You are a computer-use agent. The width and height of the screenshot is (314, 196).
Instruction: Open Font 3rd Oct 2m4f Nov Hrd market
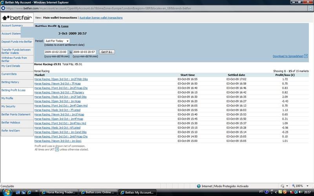[60, 123]
